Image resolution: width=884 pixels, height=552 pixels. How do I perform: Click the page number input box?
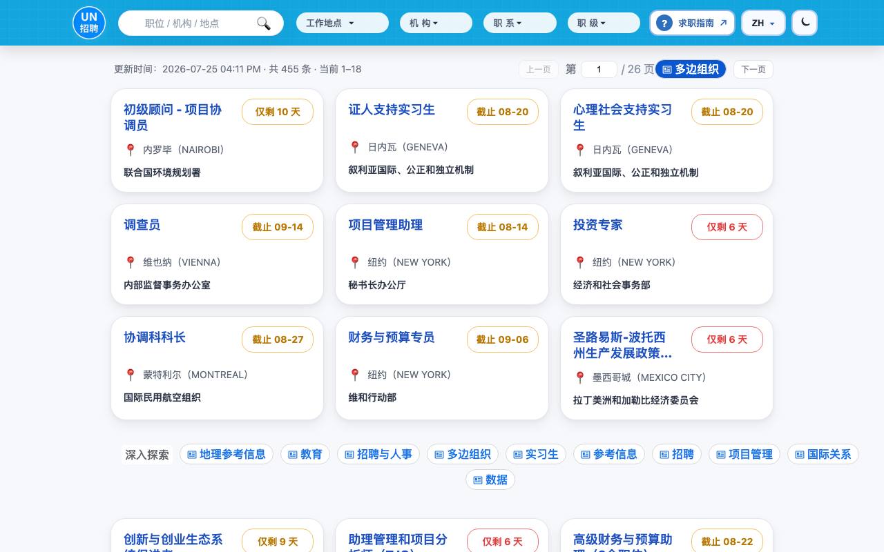(599, 69)
